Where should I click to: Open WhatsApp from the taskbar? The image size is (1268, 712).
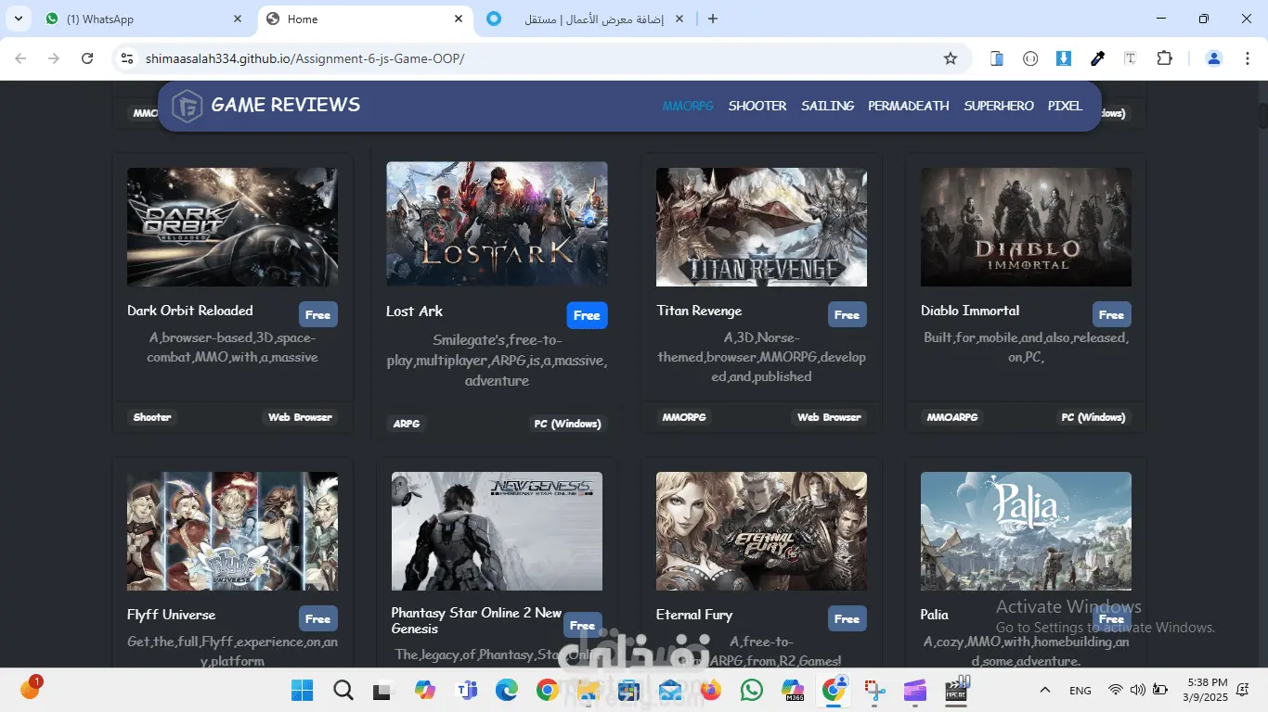click(x=752, y=690)
